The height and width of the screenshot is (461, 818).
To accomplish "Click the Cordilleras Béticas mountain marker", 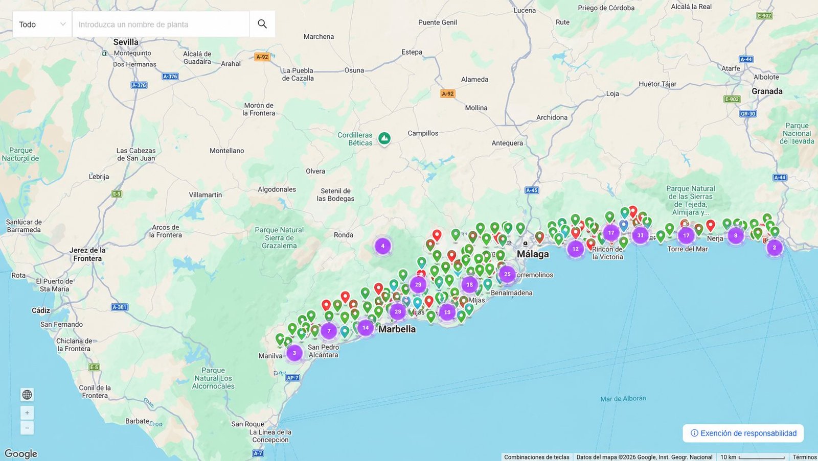I will pyautogui.click(x=384, y=138).
